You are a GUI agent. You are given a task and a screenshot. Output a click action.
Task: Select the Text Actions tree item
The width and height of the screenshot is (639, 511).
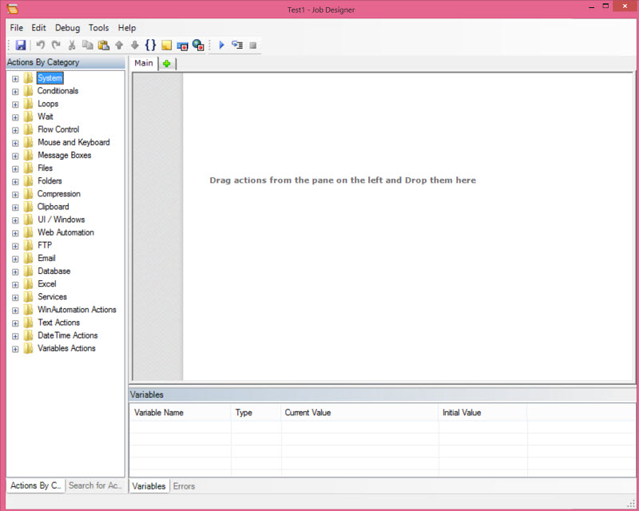coord(58,323)
